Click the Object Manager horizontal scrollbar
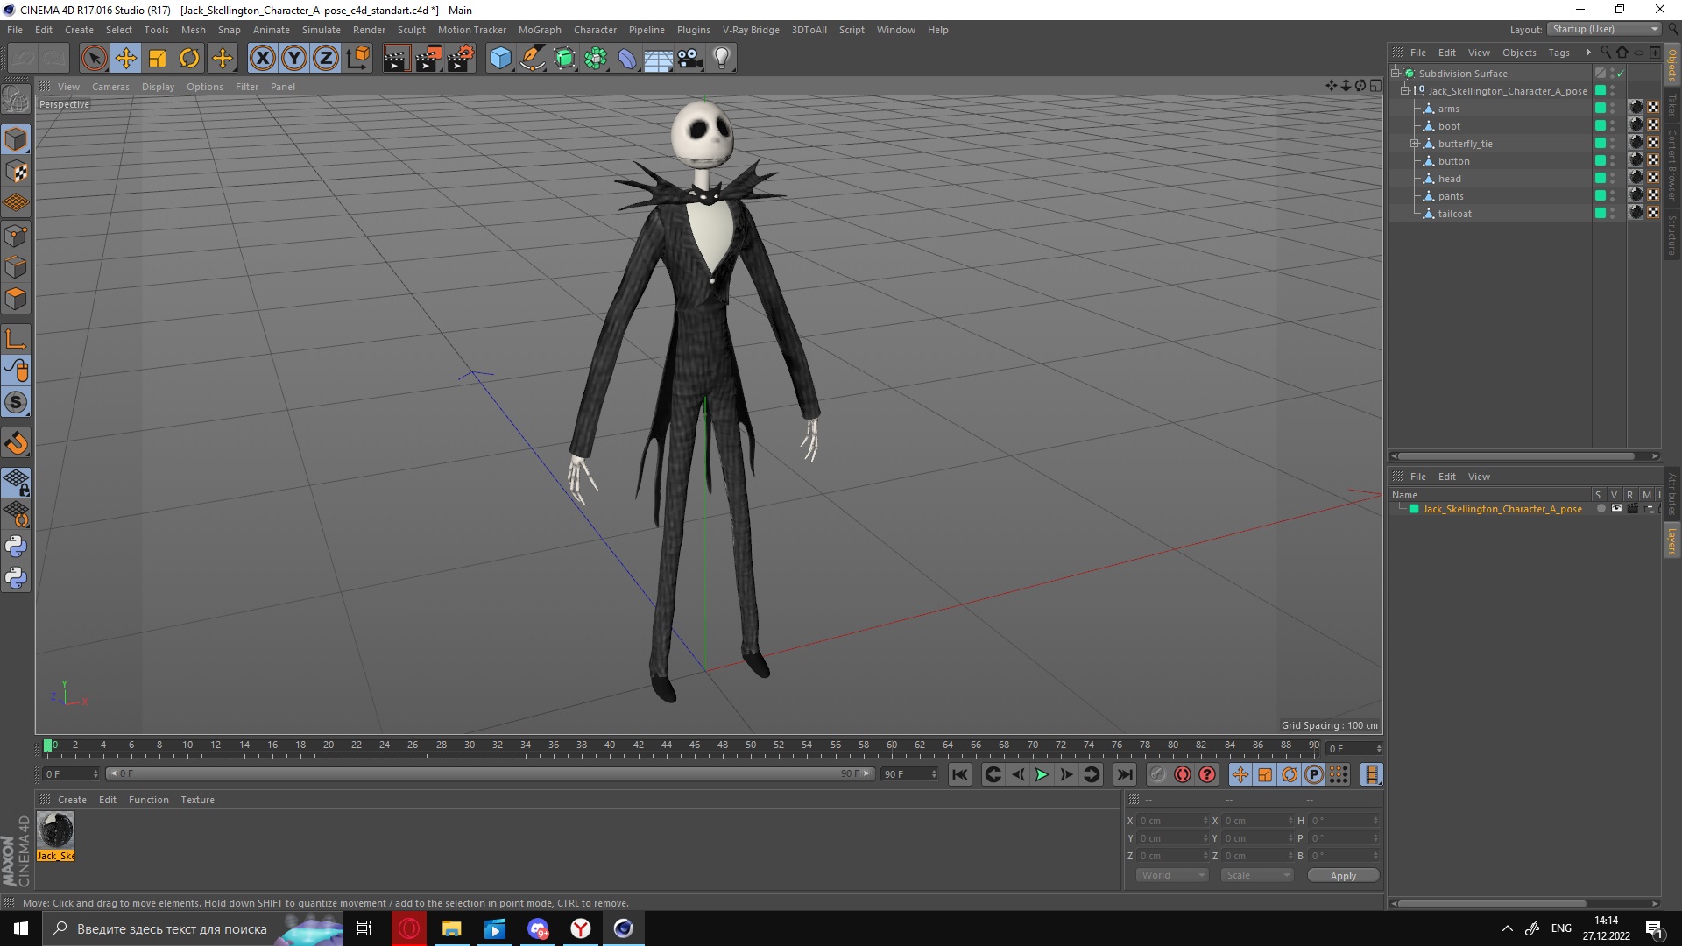Image resolution: width=1682 pixels, height=946 pixels. point(1516,455)
